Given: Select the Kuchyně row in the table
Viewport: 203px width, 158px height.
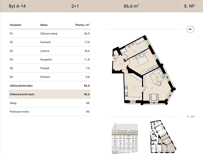Looking at the screenshot, I should pyautogui.click(x=50, y=42).
